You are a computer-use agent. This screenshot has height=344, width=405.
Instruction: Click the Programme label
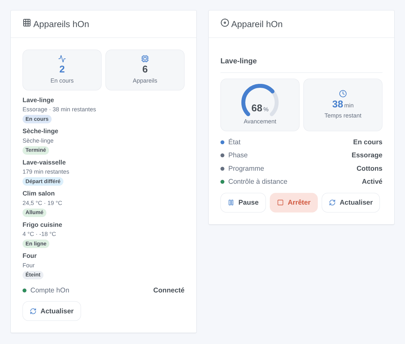click(x=246, y=168)
